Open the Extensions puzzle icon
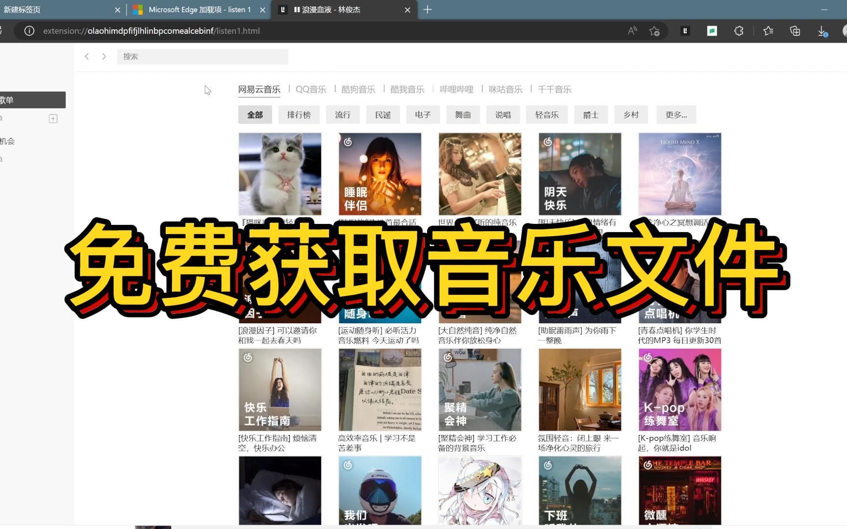Screen dimensions: 847x529 pos(739,31)
